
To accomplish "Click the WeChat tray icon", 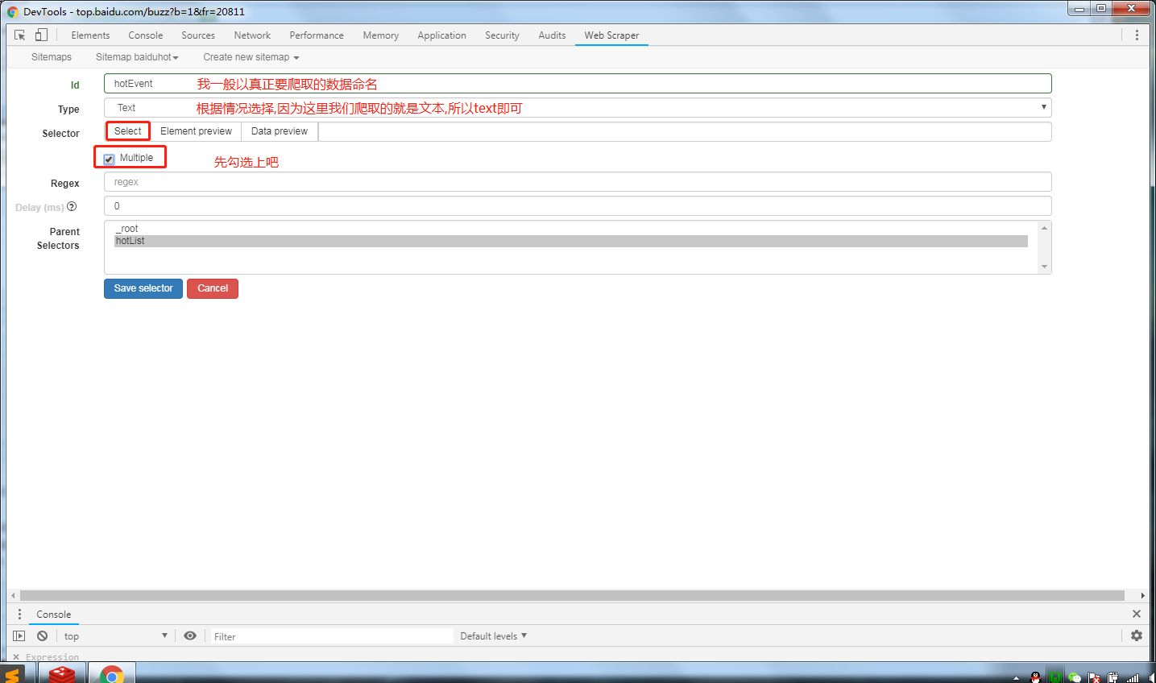I will click(x=1075, y=677).
